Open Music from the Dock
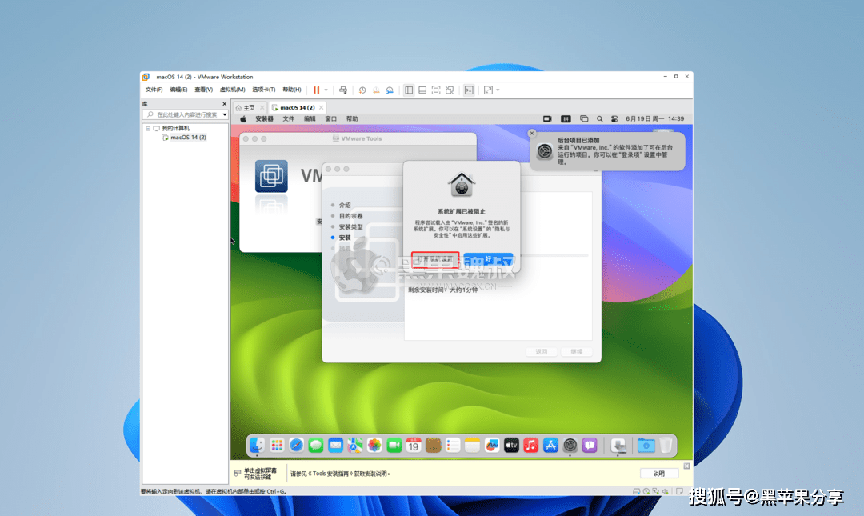Screen dimensions: 864x516 530,445
